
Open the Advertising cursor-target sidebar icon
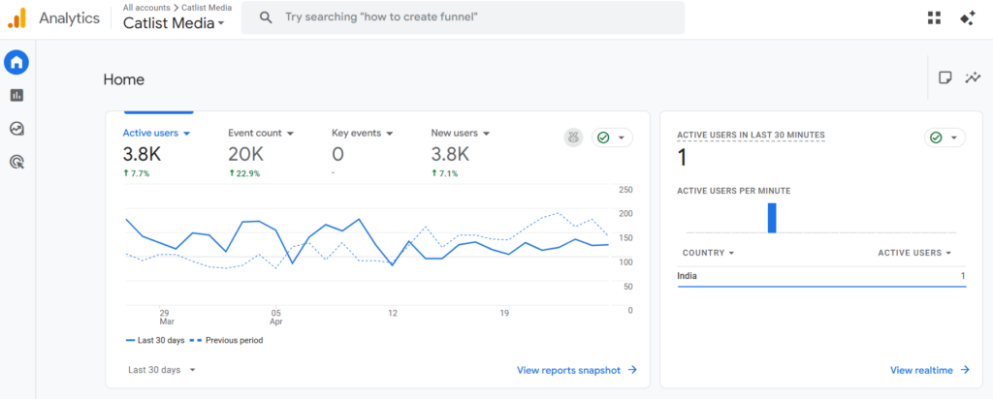coord(16,163)
